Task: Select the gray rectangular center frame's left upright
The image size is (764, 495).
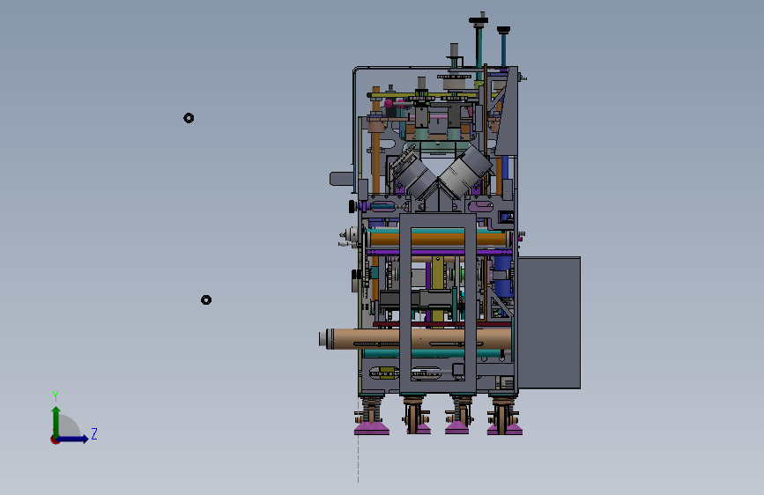Action: 405,303
